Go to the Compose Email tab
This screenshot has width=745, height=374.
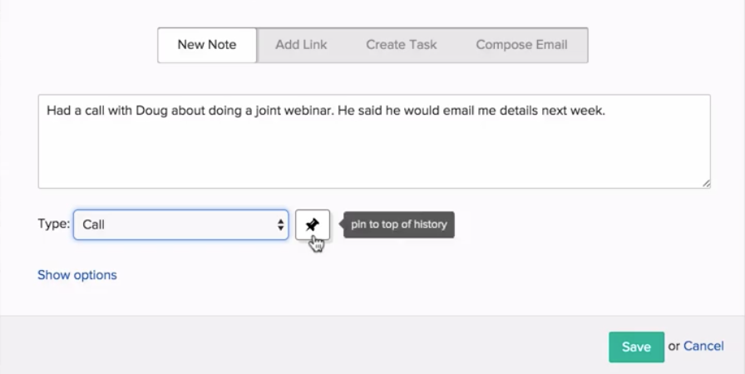521,45
